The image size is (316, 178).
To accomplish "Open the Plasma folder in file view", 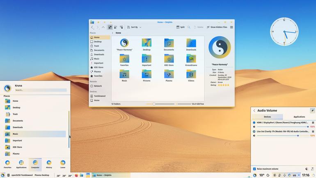I will click(x=169, y=76).
